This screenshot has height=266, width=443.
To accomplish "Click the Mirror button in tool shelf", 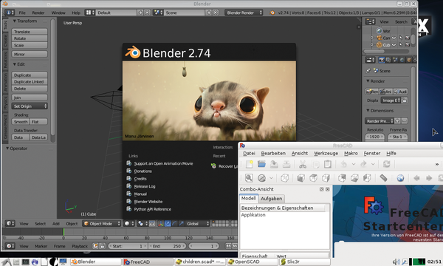I will point(30,54).
